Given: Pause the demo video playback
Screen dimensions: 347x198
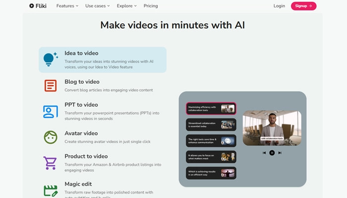Looking at the screenshot, I should coord(272,152).
